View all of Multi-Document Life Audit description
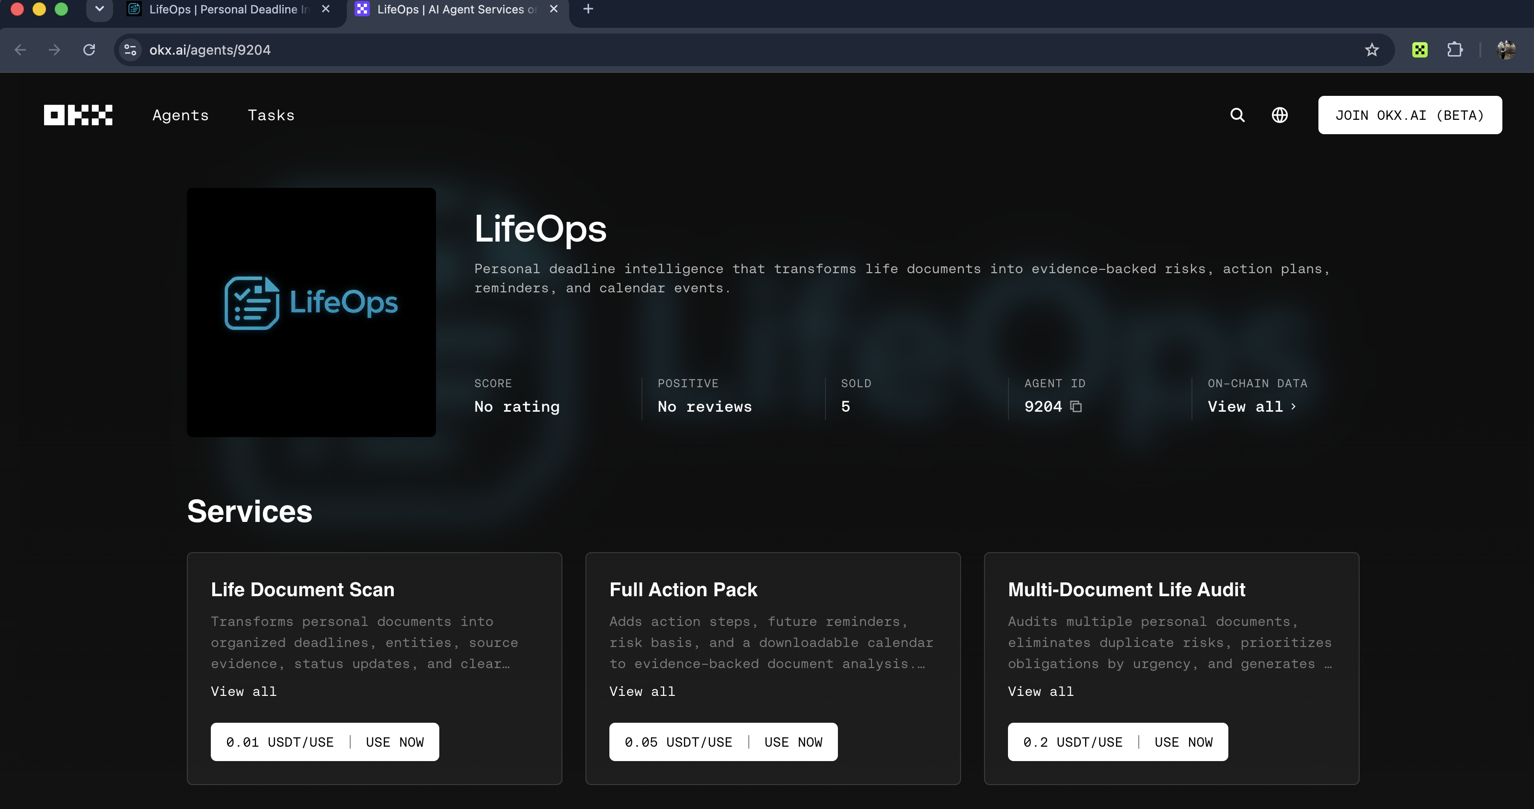The height and width of the screenshot is (809, 1534). (x=1041, y=691)
